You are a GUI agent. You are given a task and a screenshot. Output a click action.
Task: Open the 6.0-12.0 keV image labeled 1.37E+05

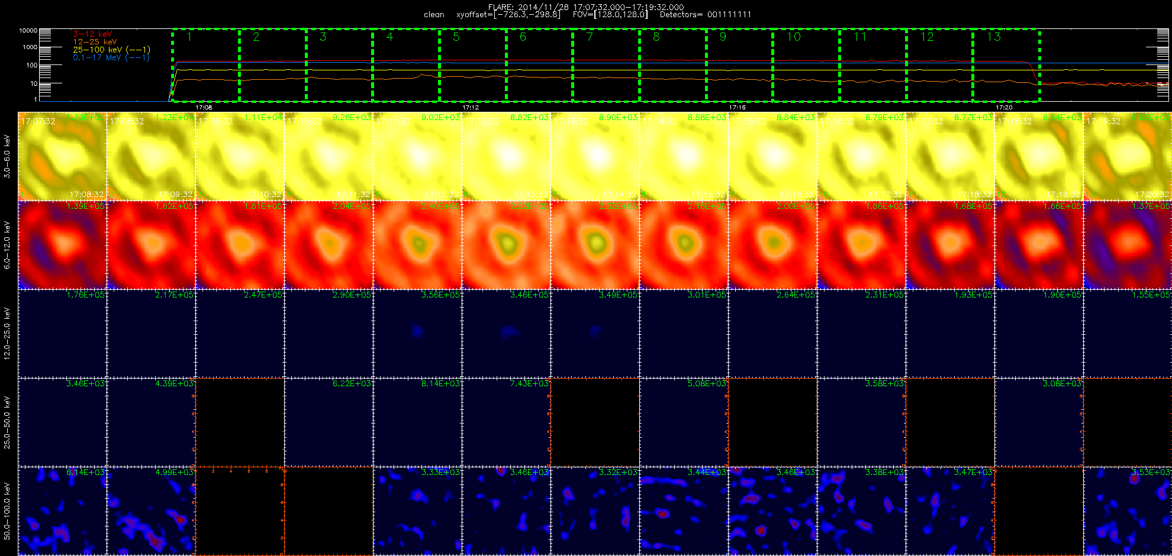[x=1128, y=245]
